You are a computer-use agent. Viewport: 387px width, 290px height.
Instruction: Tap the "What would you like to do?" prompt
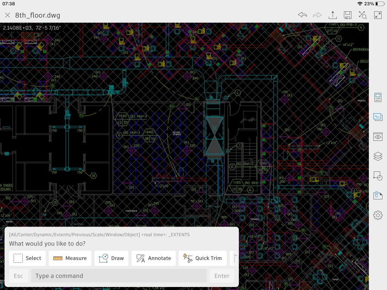[47, 244]
